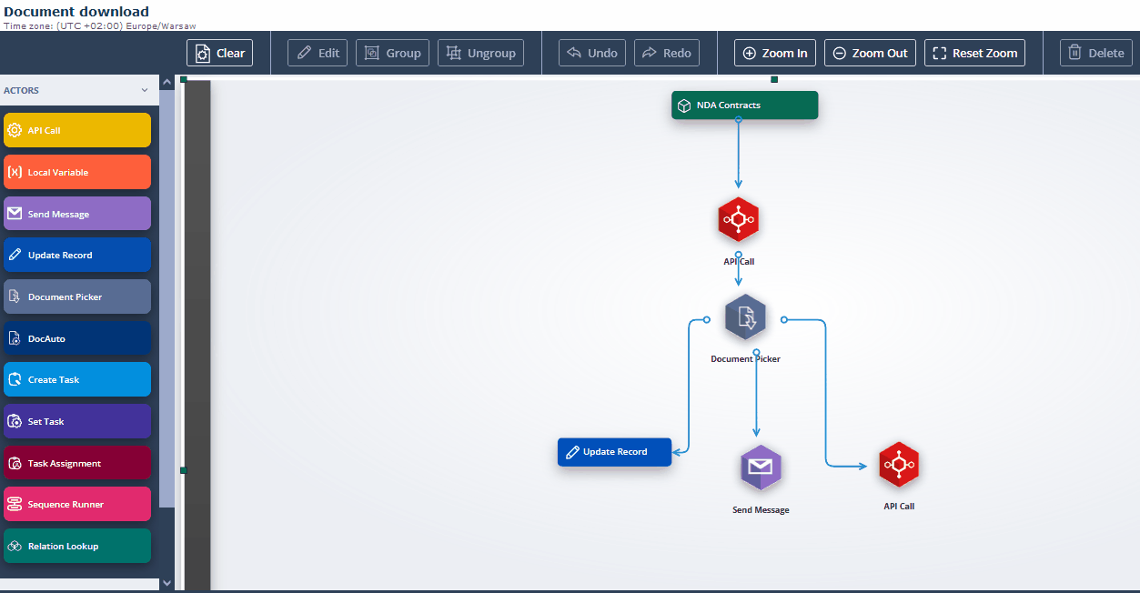
Task: Select the Create Task actor label
Action: [x=54, y=380]
